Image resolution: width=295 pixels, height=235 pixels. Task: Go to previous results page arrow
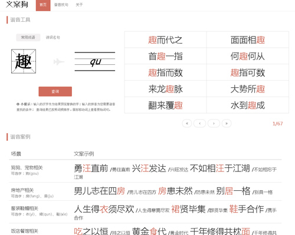pos(200,124)
